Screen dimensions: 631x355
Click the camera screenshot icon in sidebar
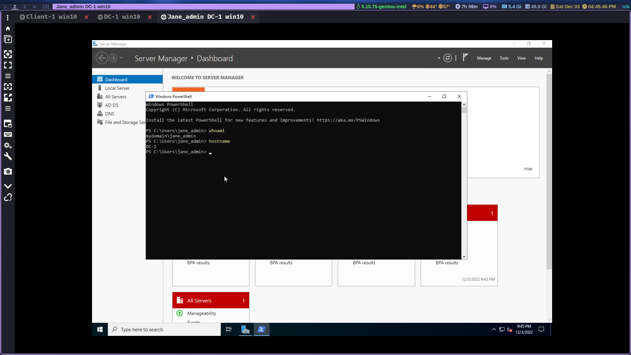tap(8, 171)
